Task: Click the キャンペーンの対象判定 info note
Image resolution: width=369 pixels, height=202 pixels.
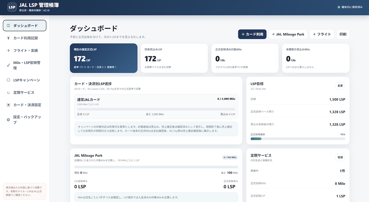Action: click(156, 129)
